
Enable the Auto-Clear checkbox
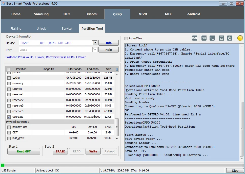click(126, 38)
